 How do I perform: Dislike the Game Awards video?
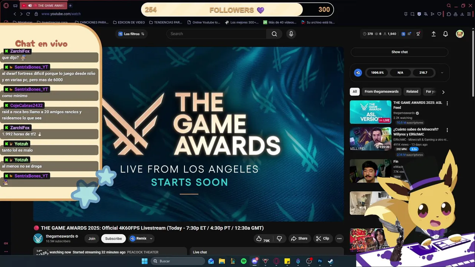click(x=279, y=238)
